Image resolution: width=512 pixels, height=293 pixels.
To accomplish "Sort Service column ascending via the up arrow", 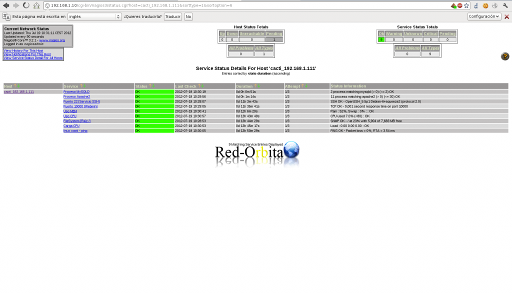I will 81,86.
